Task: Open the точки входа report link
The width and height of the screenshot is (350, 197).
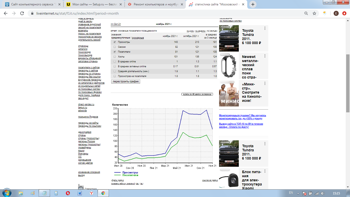Action: click(x=85, y=52)
